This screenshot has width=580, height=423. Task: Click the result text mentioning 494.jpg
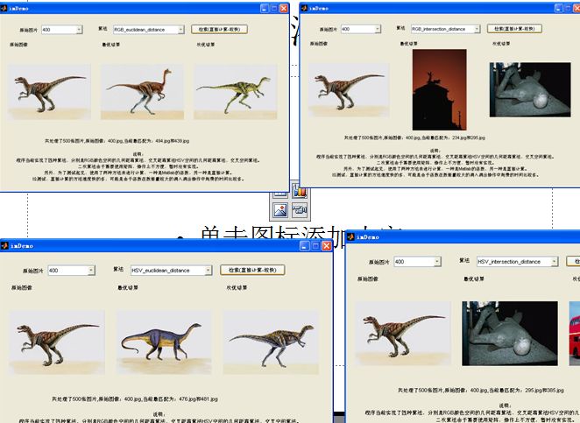click(x=117, y=141)
